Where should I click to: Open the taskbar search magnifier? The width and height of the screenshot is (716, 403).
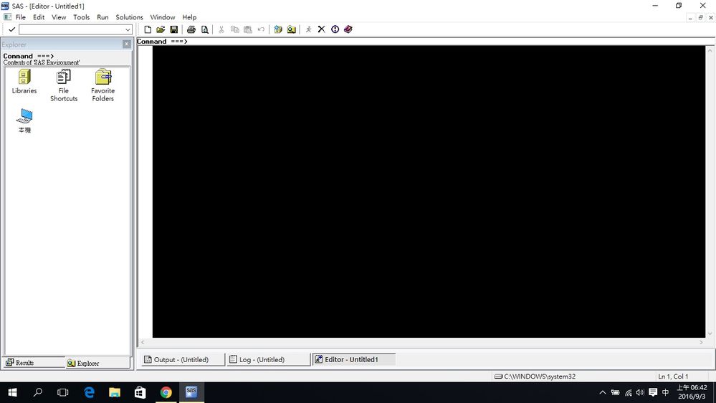tap(38, 392)
